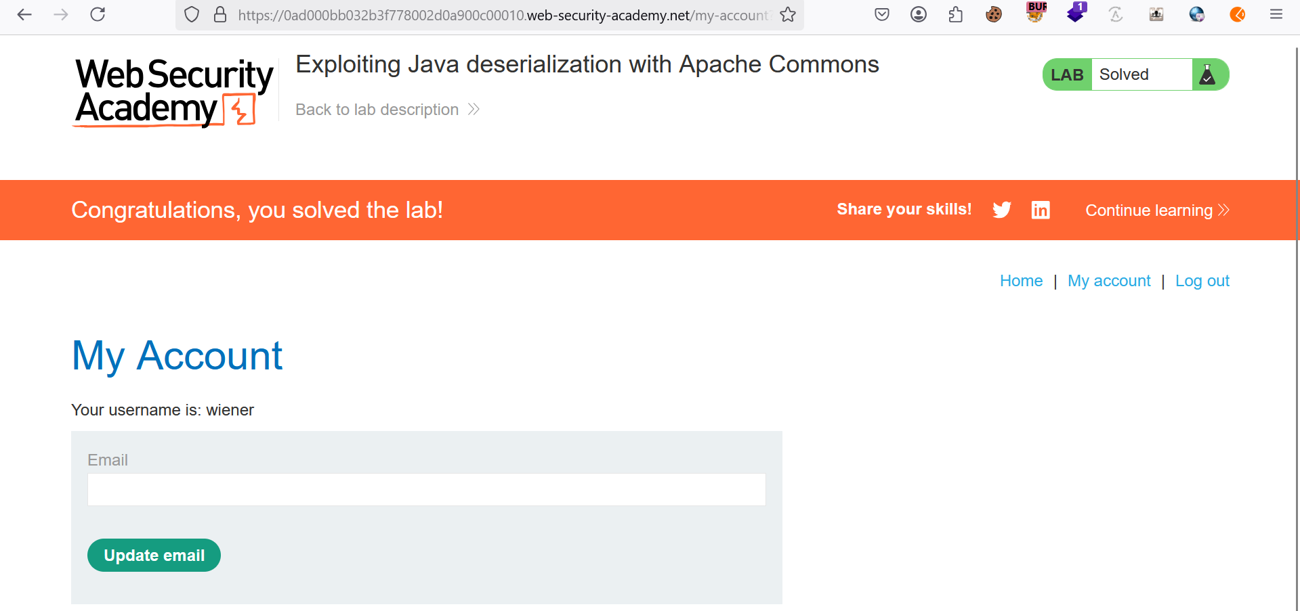This screenshot has width=1300, height=611.
Task: Click the Solved lab status label
Action: click(1124, 74)
